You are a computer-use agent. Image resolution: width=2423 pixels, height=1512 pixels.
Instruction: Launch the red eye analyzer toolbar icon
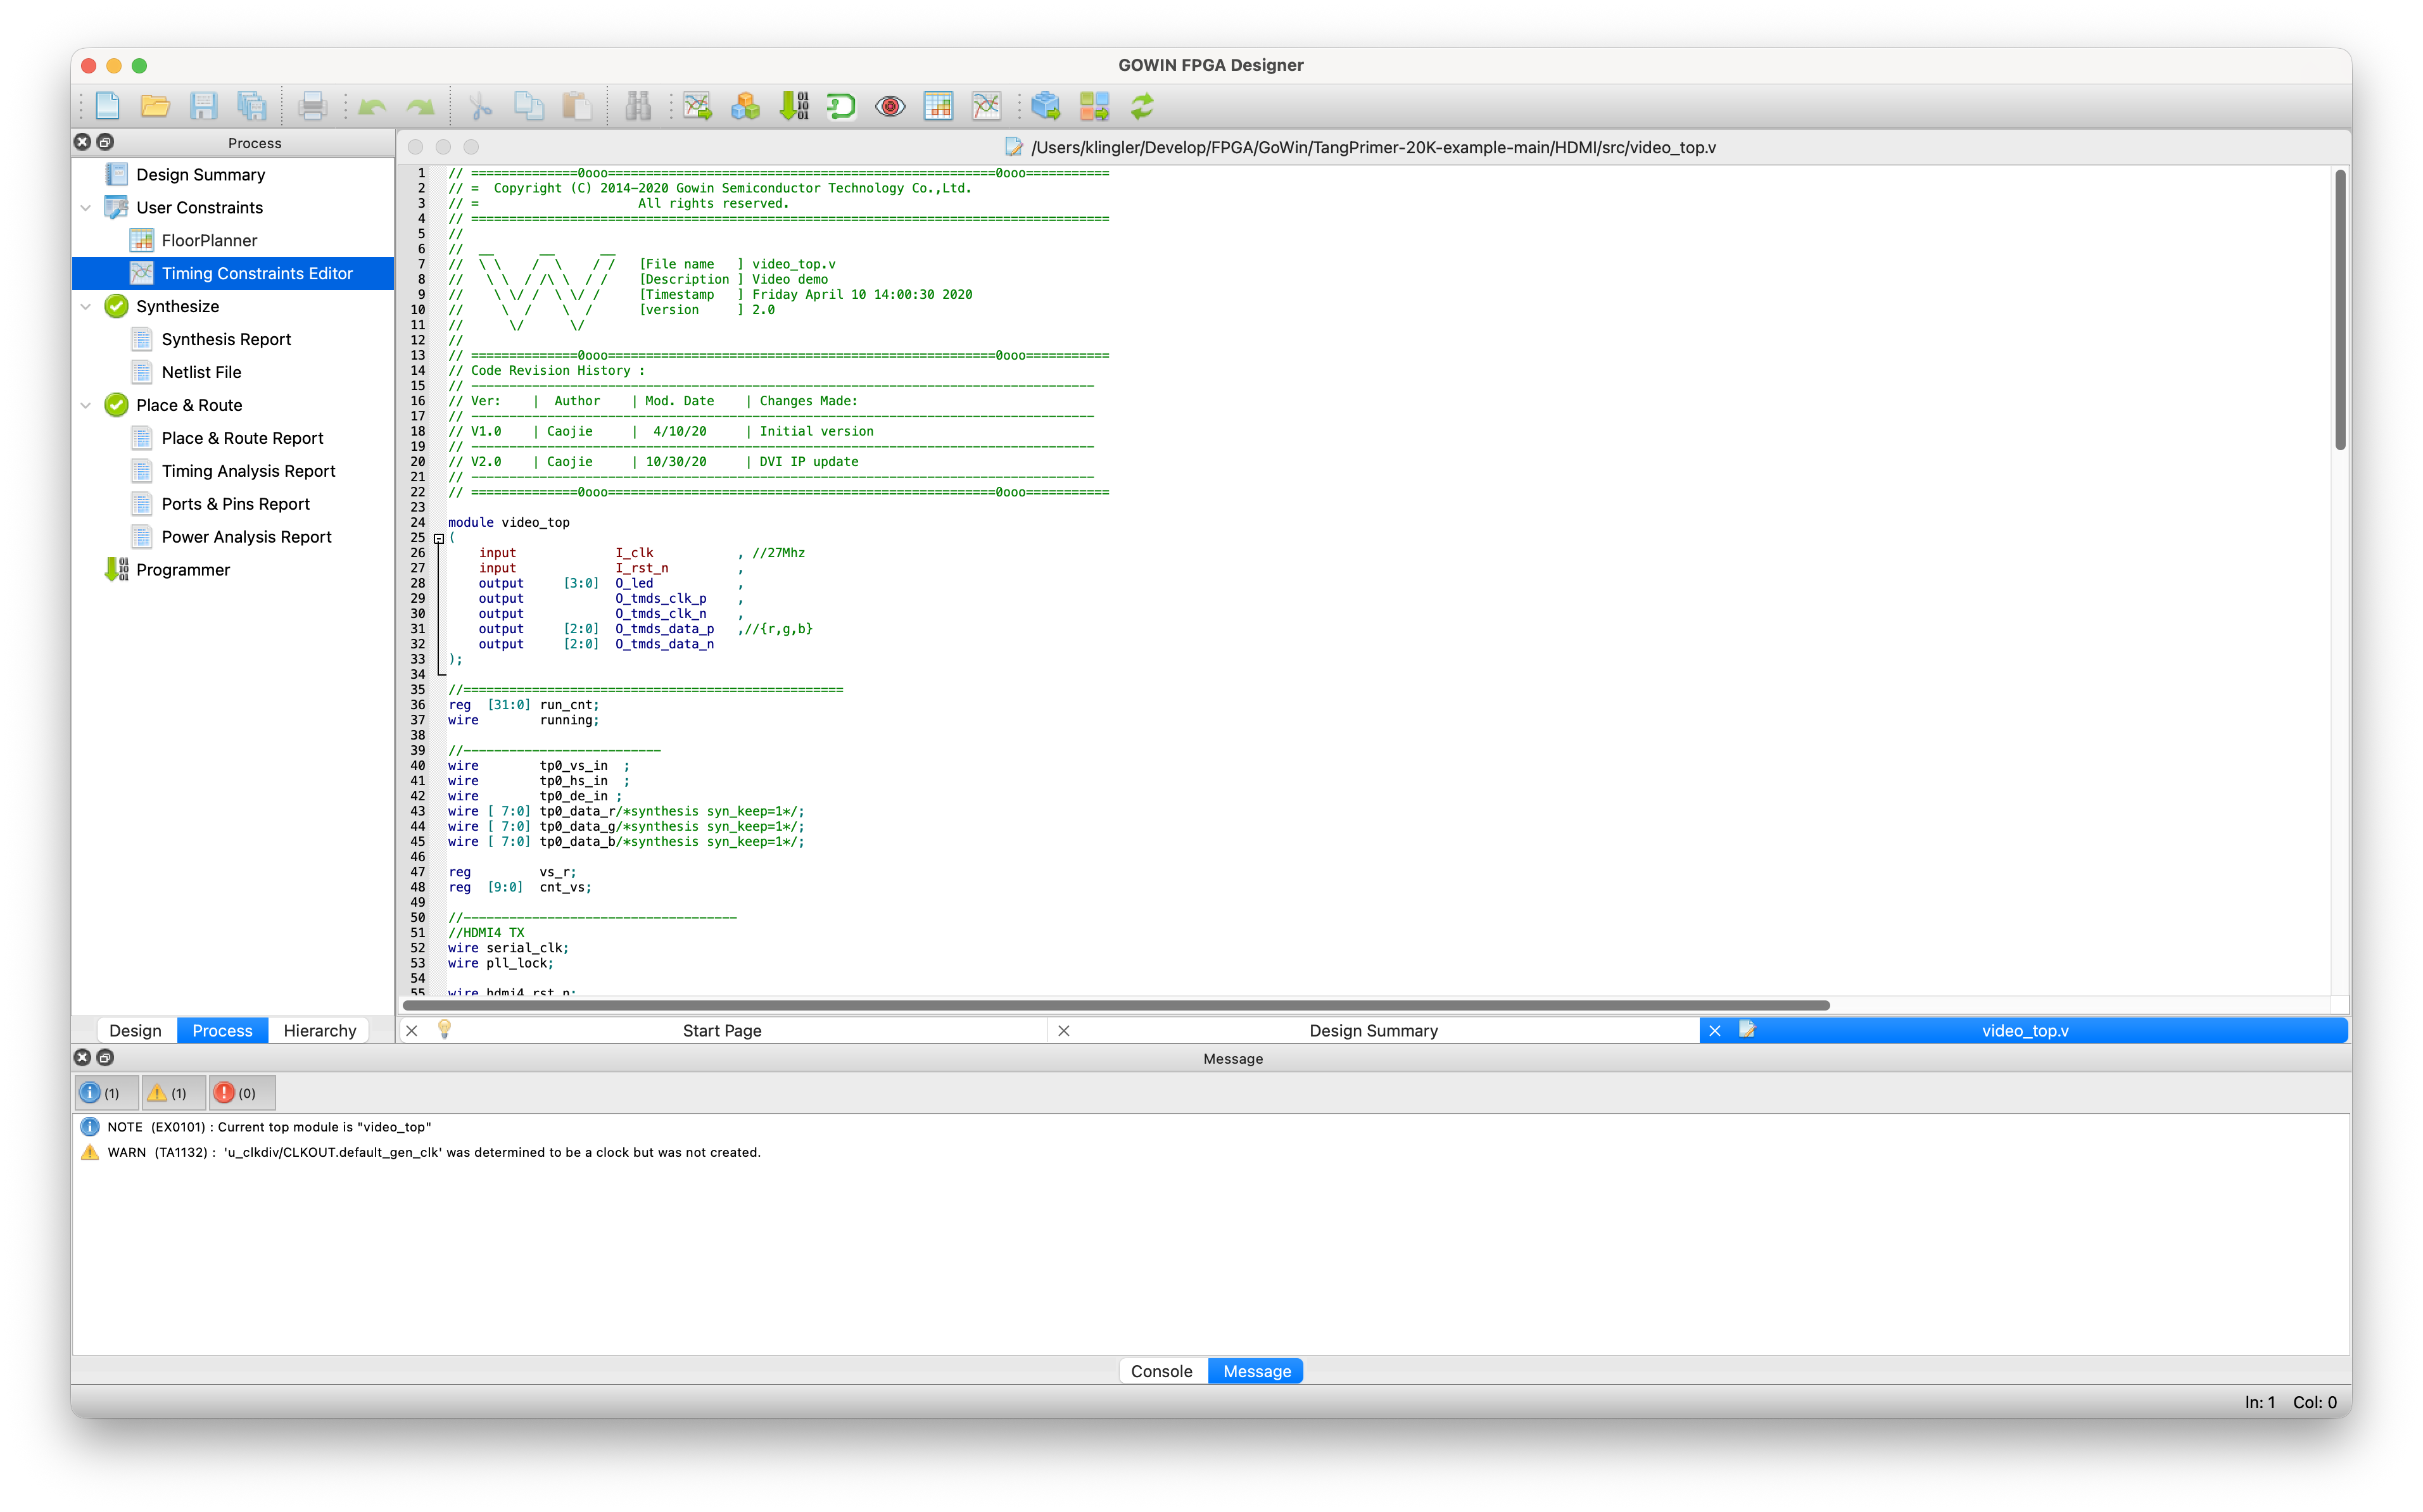point(889,106)
